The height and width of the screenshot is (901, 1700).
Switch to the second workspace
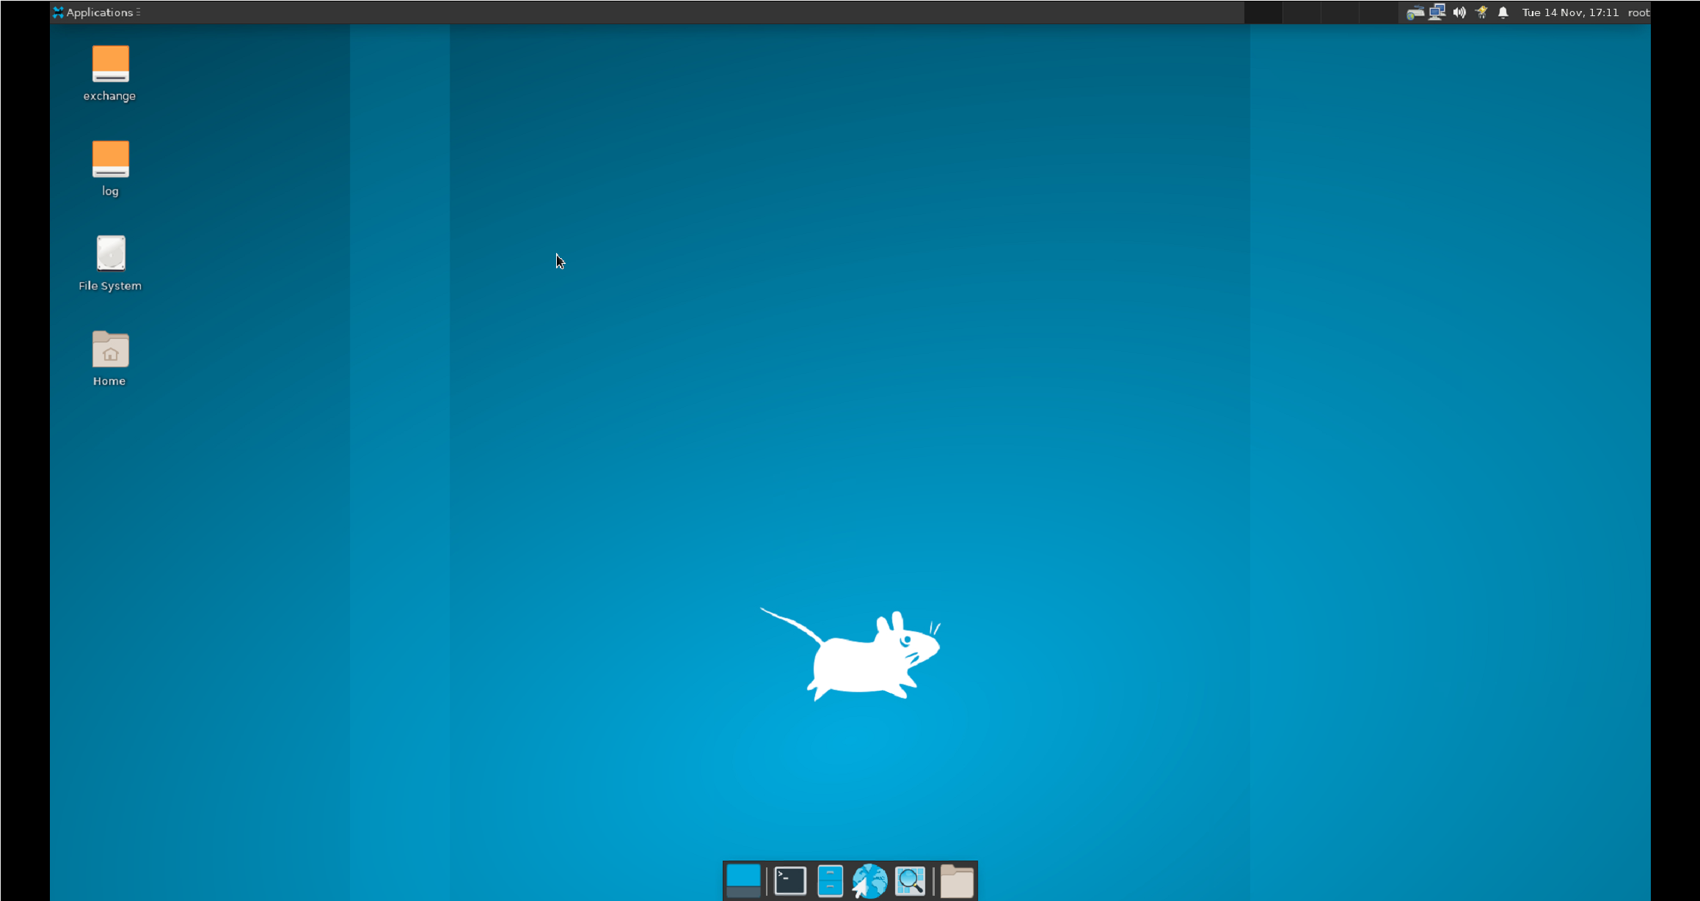pos(1302,12)
